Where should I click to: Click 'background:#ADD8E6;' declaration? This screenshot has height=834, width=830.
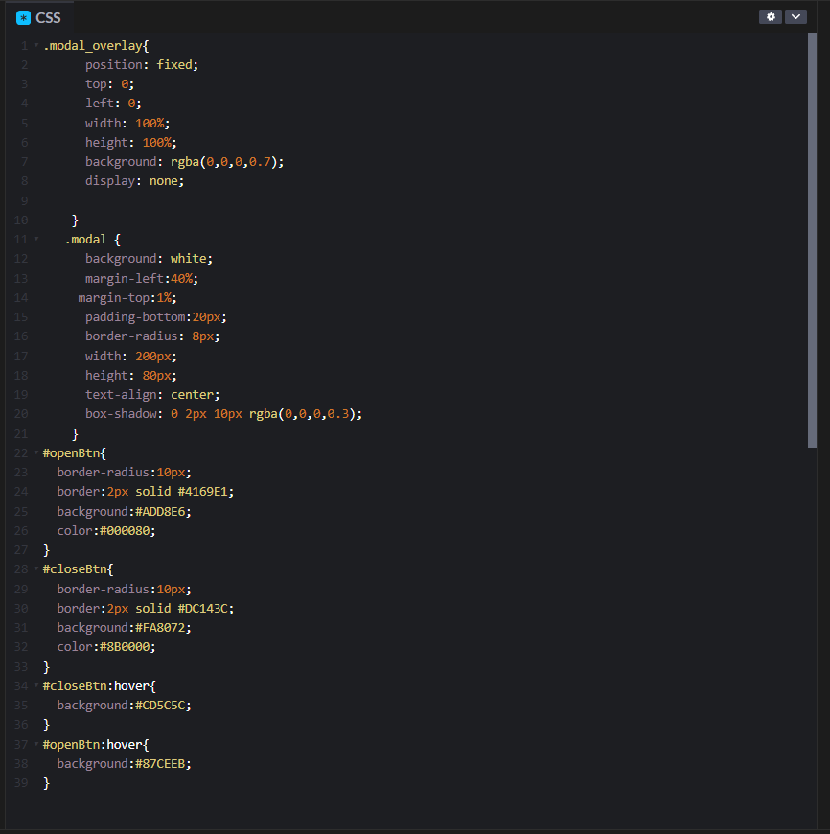tap(125, 512)
